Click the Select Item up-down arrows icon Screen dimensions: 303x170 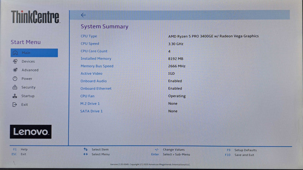86,149
